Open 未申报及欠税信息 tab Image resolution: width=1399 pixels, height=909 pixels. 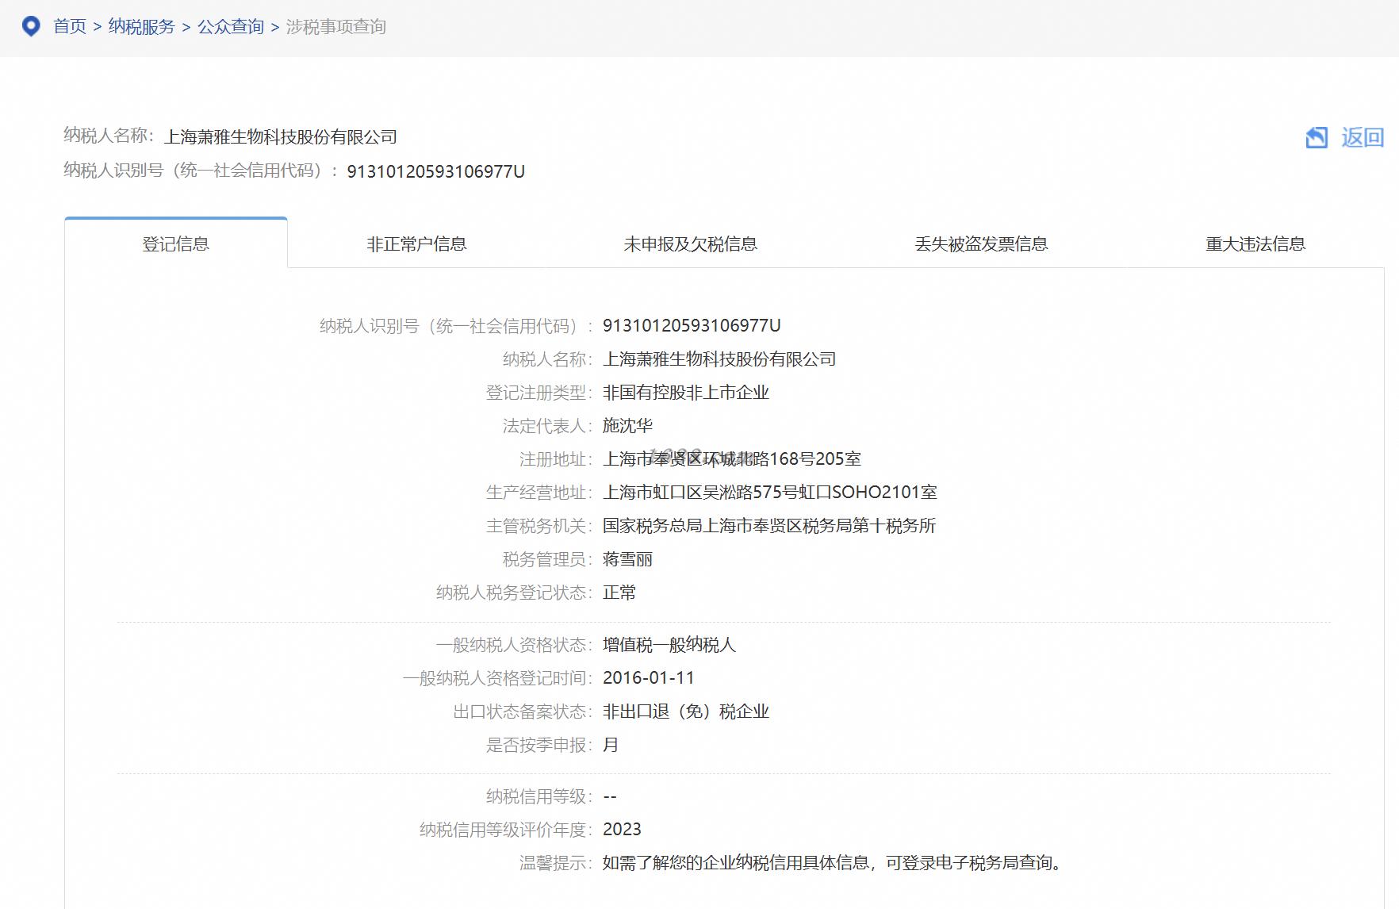[x=690, y=244]
